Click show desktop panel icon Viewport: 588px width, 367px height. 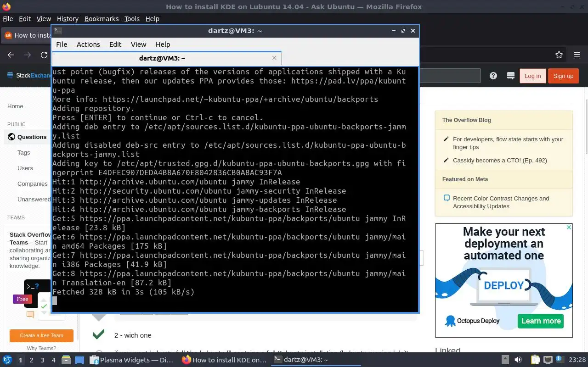point(79,360)
